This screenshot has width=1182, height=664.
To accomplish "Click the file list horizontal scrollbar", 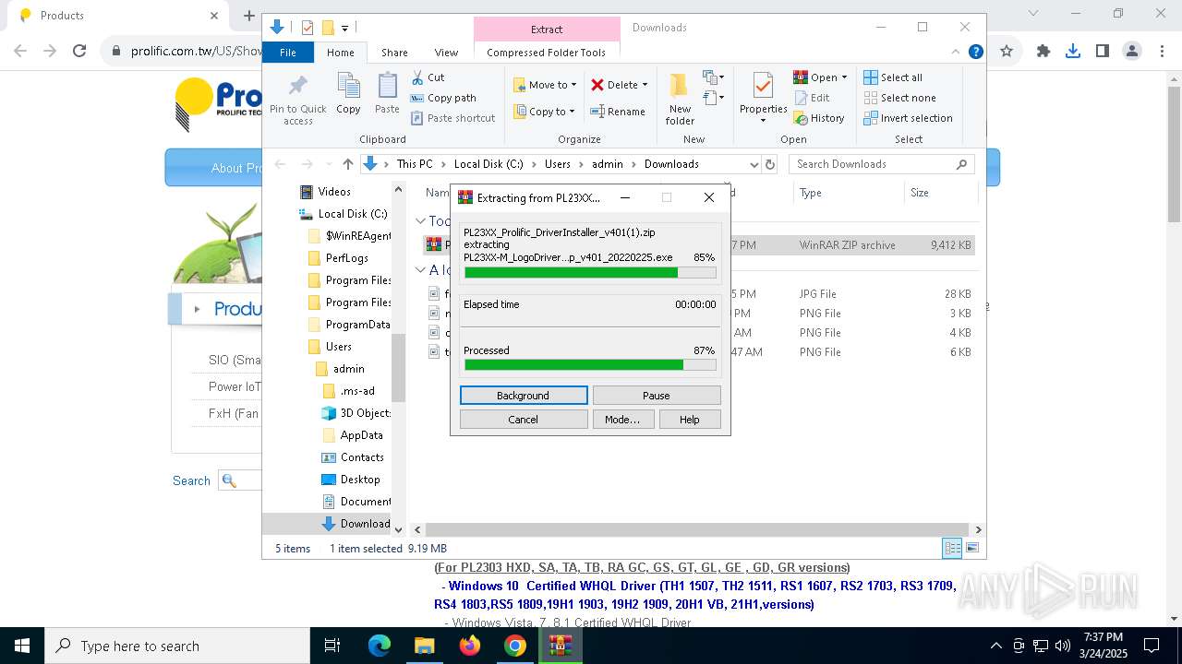I will tap(697, 529).
